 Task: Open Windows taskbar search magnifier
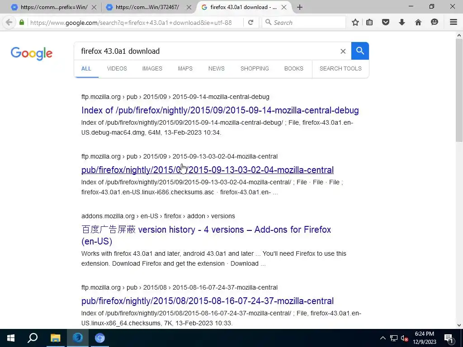click(33, 338)
